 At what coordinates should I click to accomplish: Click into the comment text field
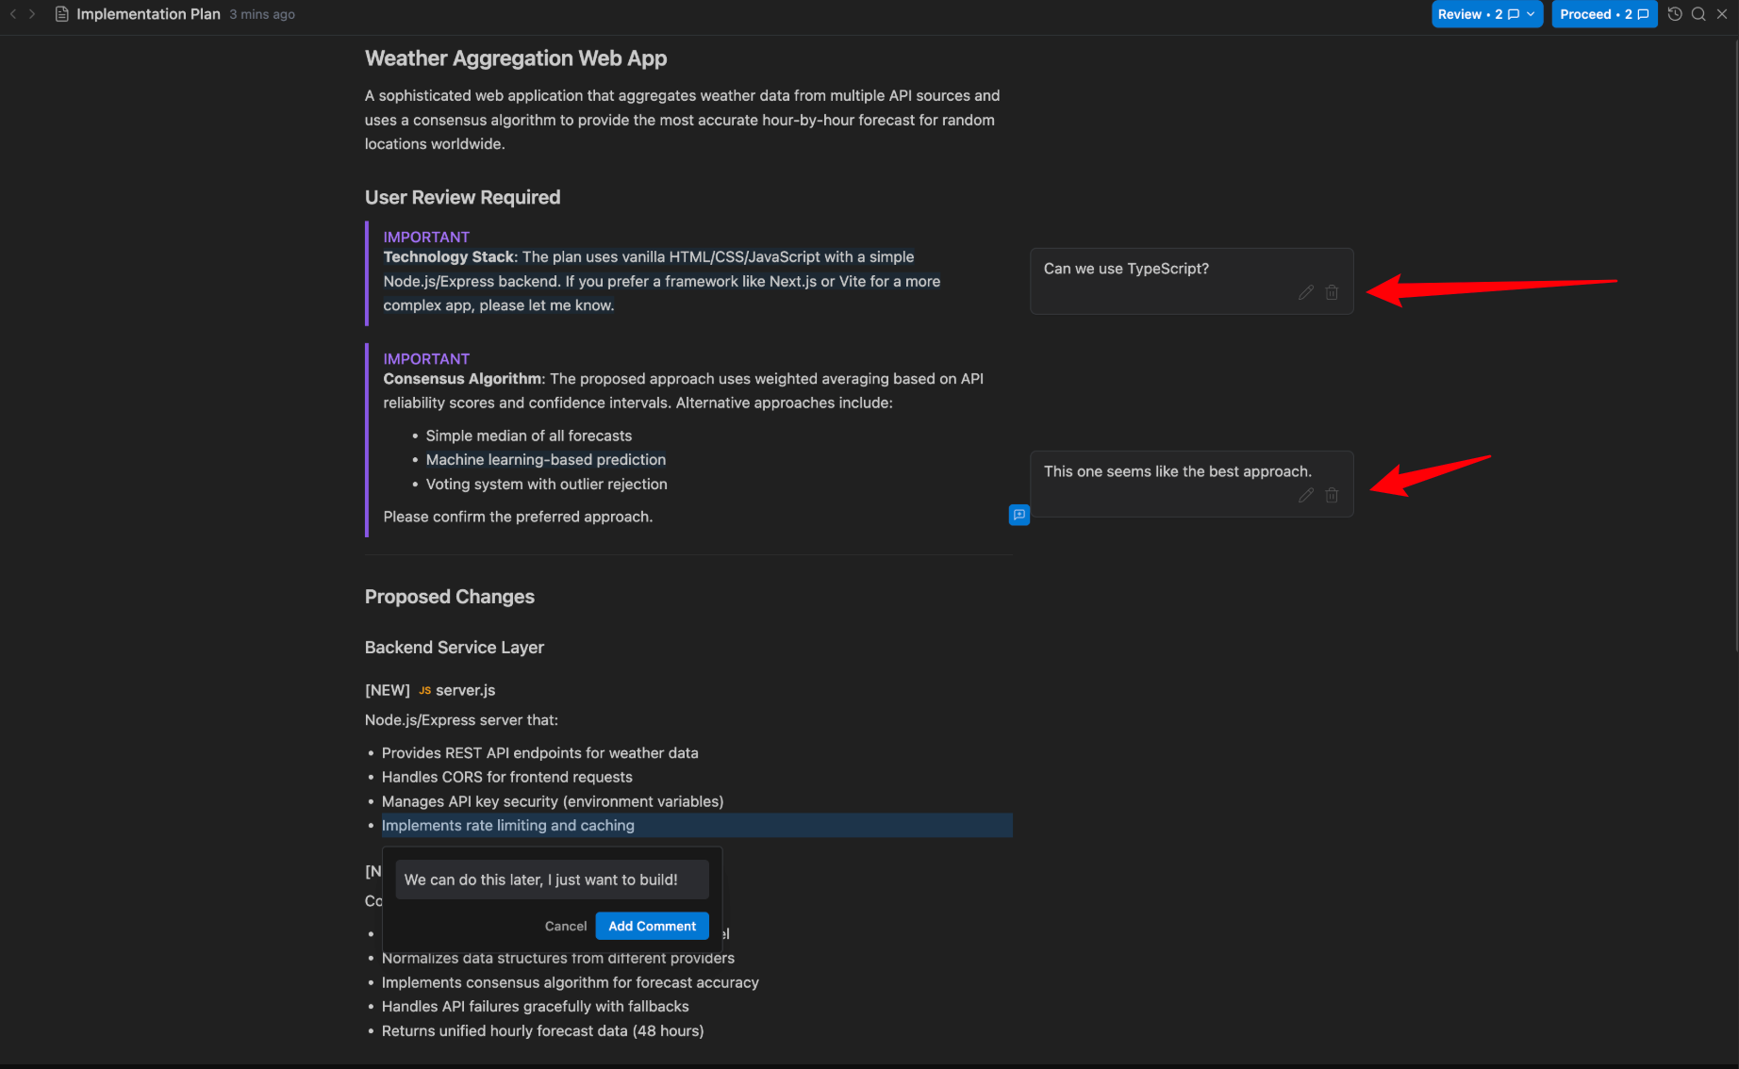pyautogui.click(x=552, y=880)
